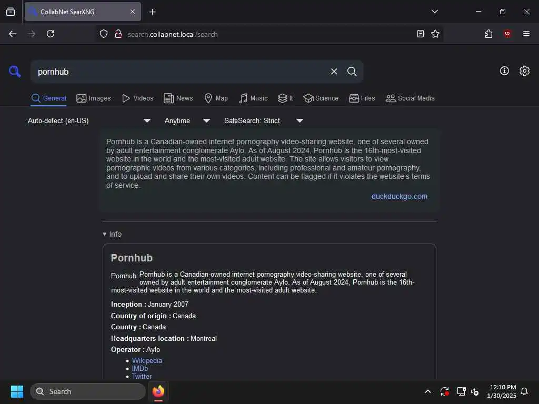This screenshot has width=539, height=404.
Task: Open the Wikipedia link
Action: click(x=147, y=360)
